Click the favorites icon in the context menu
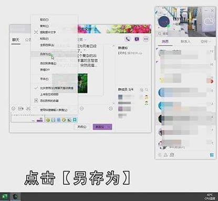Viewport: 218px width, 201px height. [36, 101]
